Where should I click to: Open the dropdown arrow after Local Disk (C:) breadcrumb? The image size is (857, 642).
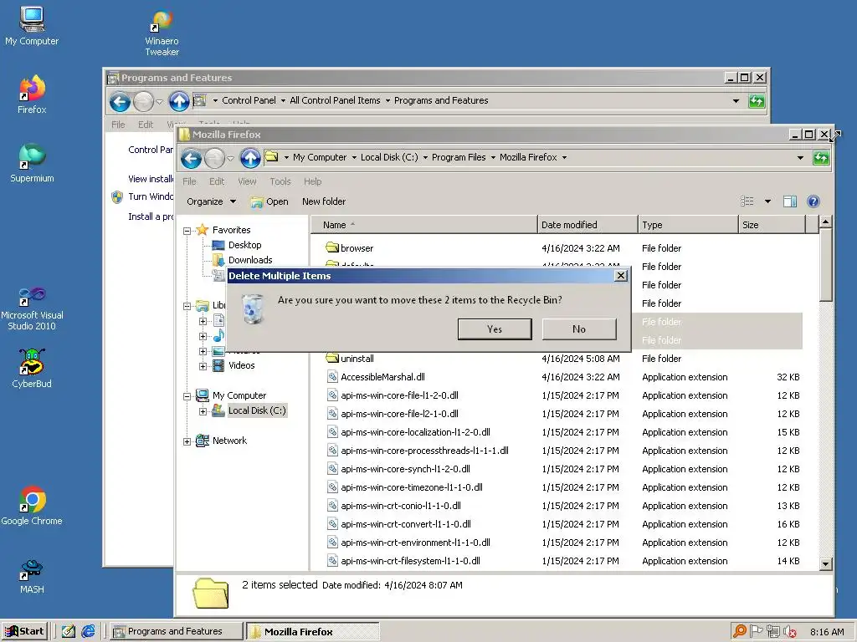pos(425,157)
